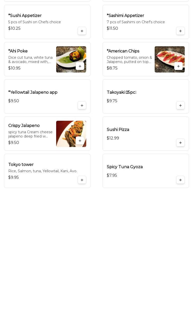Open Spicy Tuna Gyoza item details
Screen dimensions: 193x322
pyautogui.click(x=146, y=171)
